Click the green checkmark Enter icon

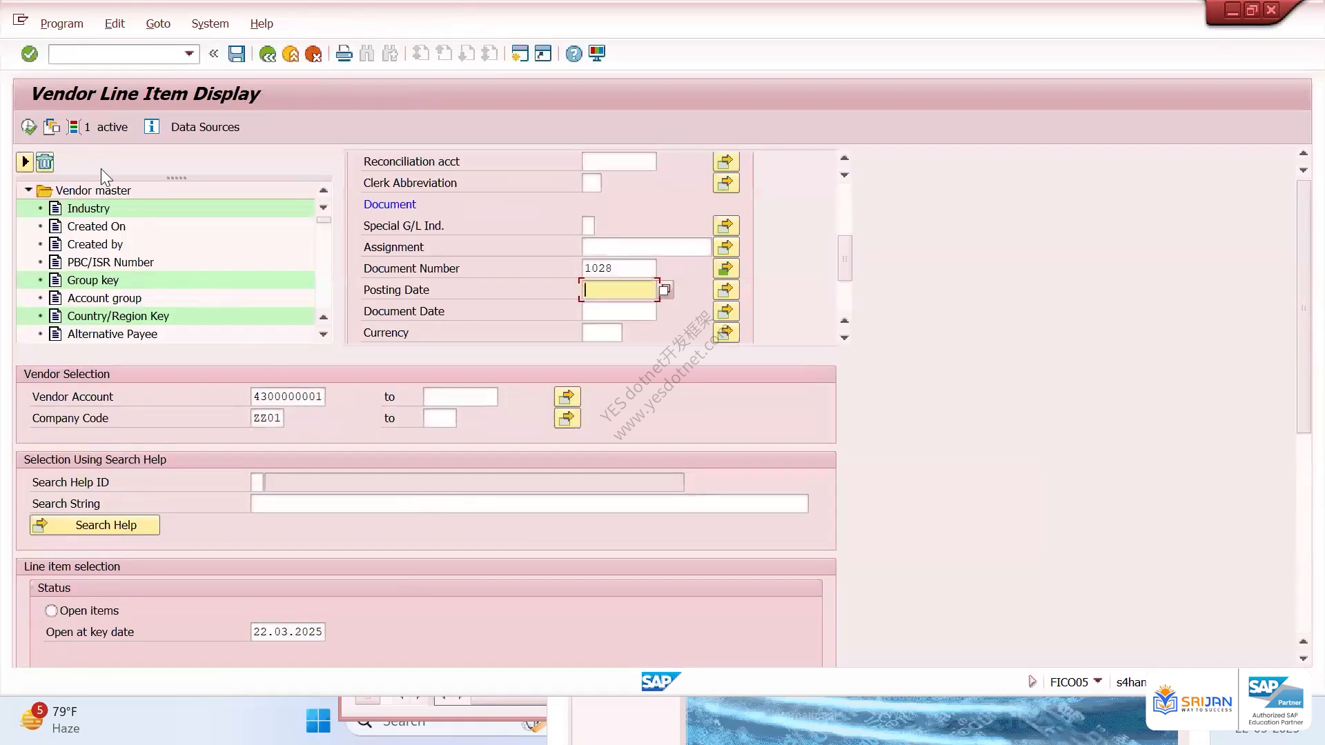pyautogui.click(x=29, y=54)
